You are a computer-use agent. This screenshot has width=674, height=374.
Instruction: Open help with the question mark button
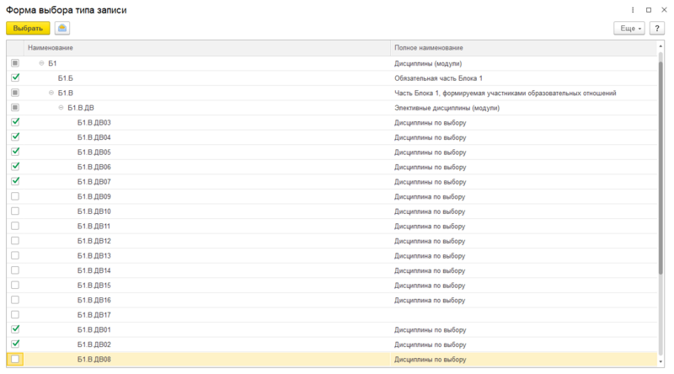click(x=657, y=28)
